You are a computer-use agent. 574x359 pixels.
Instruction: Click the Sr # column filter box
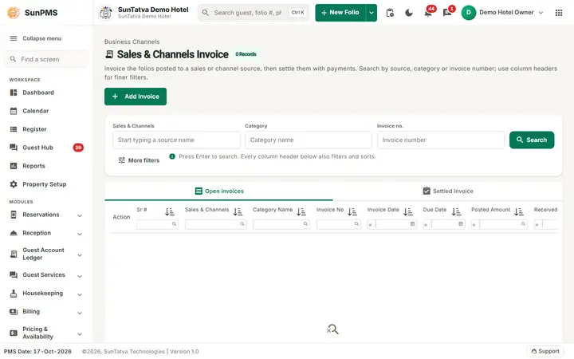click(157, 224)
